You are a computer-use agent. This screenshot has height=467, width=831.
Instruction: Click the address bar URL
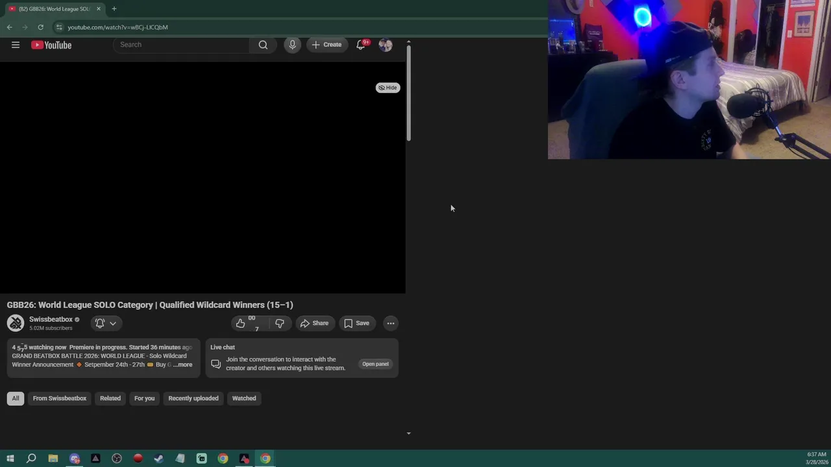[118, 27]
